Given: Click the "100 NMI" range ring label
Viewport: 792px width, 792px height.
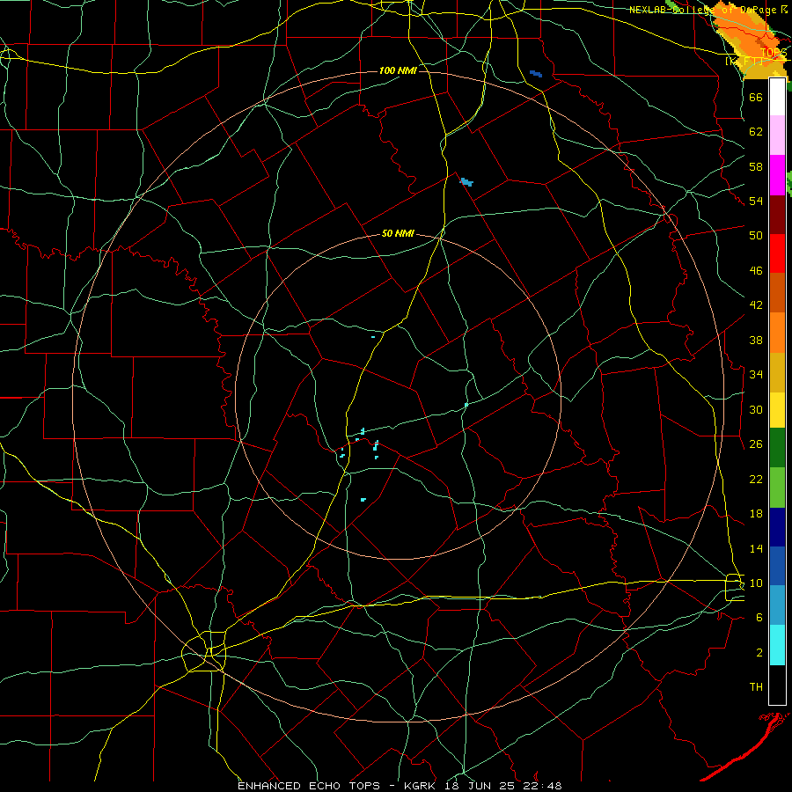Looking at the screenshot, I should tap(398, 70).
